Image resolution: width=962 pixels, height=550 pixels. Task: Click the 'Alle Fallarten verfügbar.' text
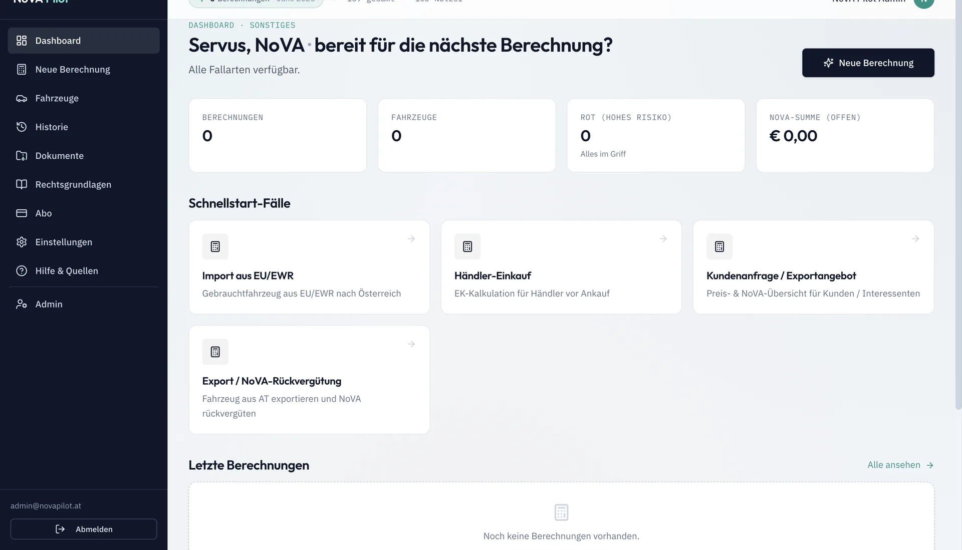click(244, 70)
